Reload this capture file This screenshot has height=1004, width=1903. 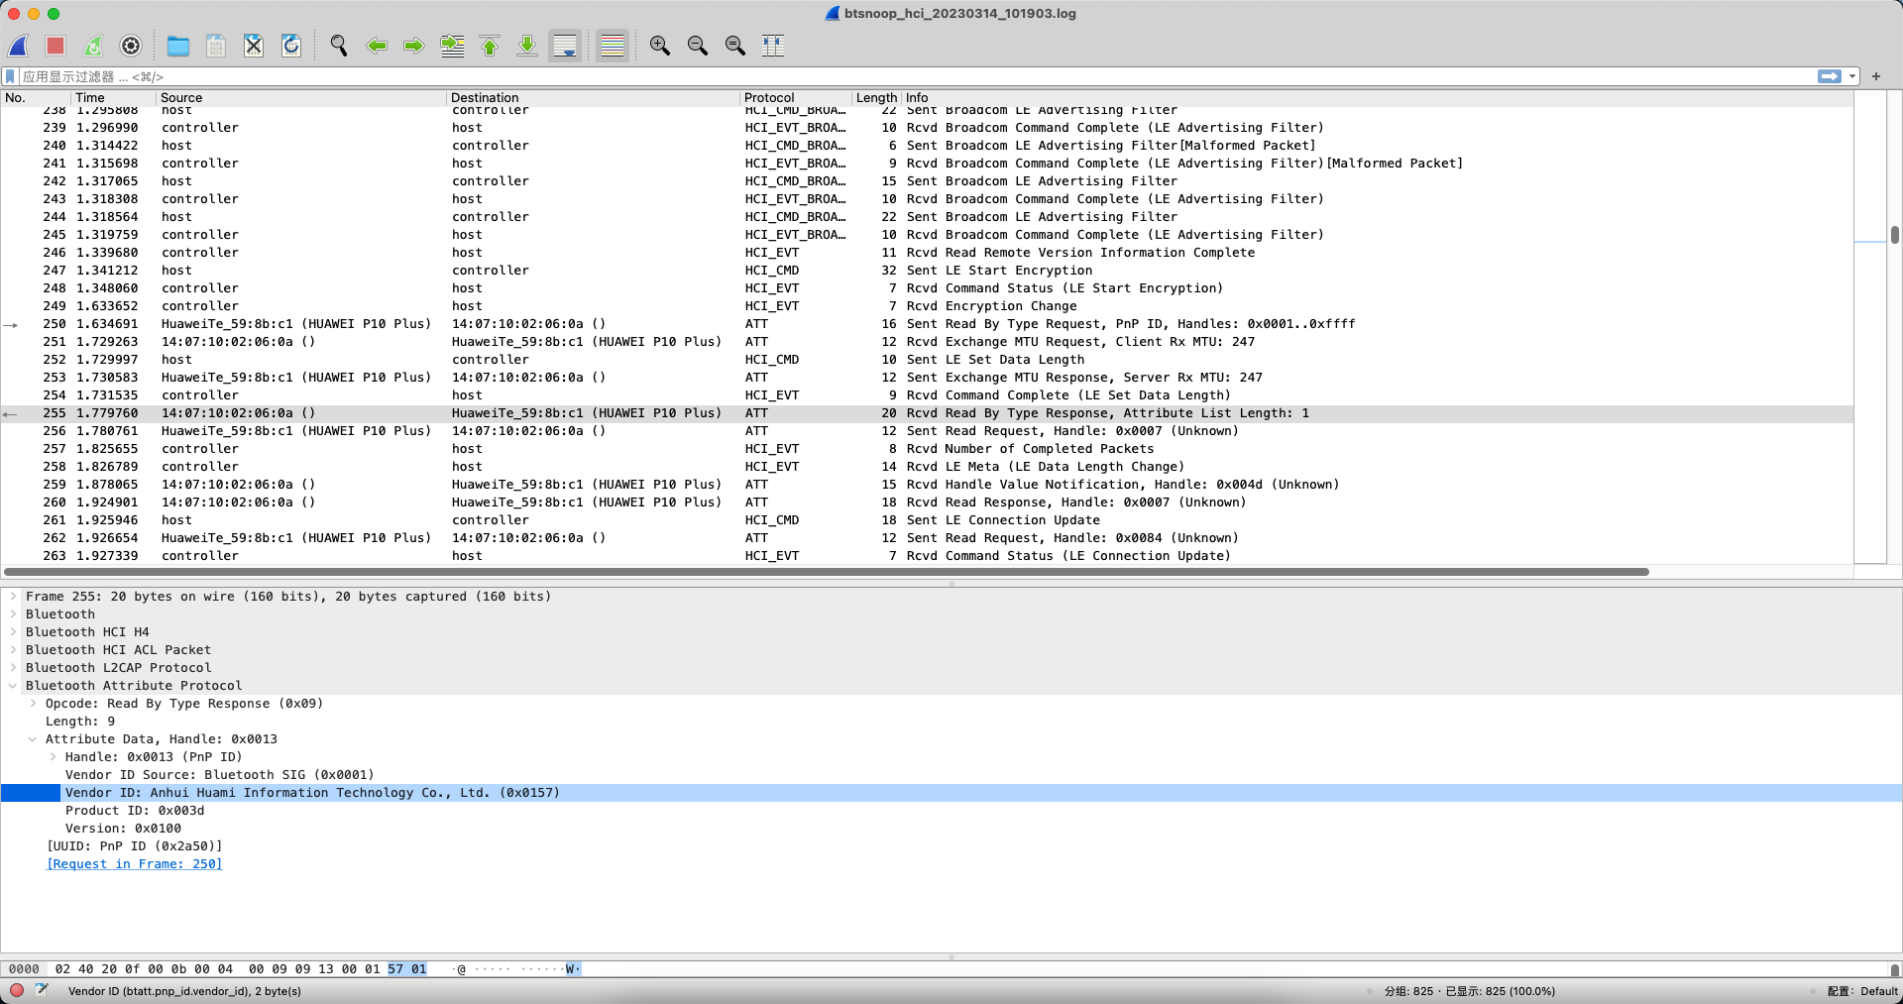coord(291,46)
